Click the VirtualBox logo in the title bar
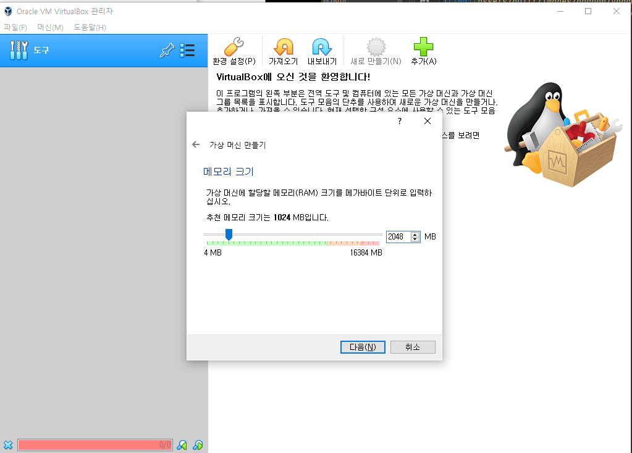The height and width of the screenshot is (453, 632). pyautogui.click(x=8, y=11)
